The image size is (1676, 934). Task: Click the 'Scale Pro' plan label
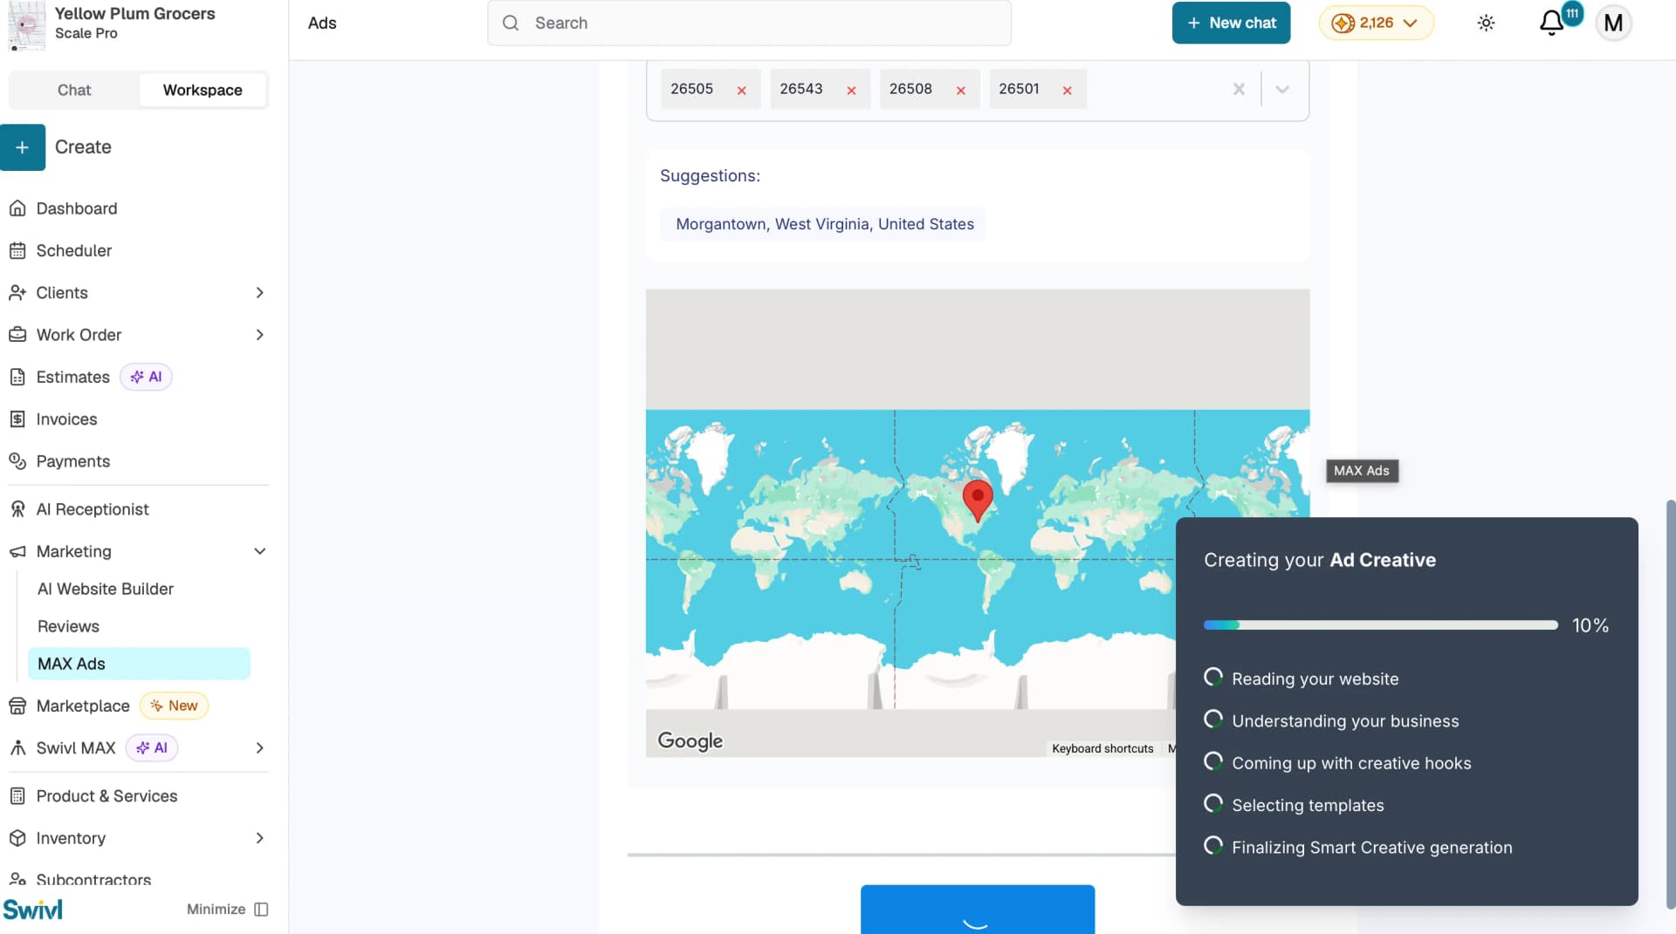pyautogui.click(x=86, y=33)
